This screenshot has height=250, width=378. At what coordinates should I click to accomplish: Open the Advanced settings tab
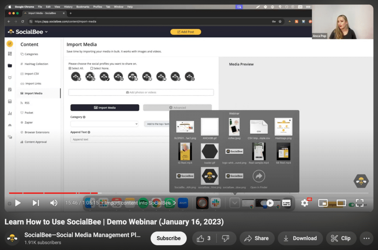pyautogui.click(x=178, y=107)
